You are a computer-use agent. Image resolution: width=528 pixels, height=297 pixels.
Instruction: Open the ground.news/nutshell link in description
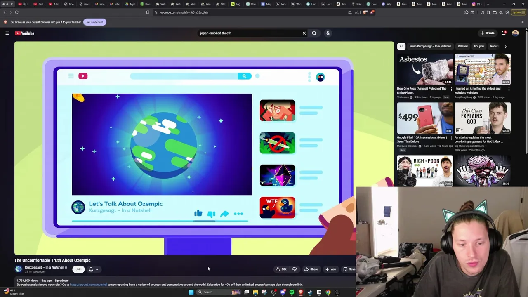[x=88, y=285]
